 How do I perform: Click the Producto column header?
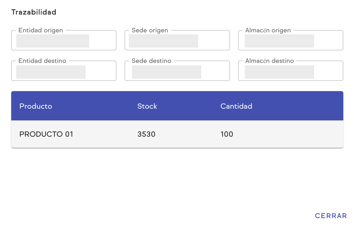36,106
